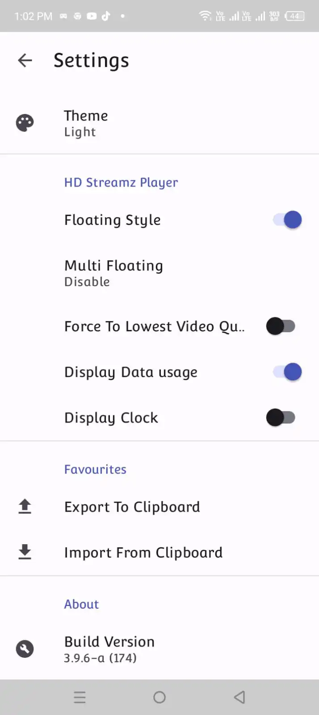
Task: Tap the Import From Clipboard download icon
Action: [25, 552]
